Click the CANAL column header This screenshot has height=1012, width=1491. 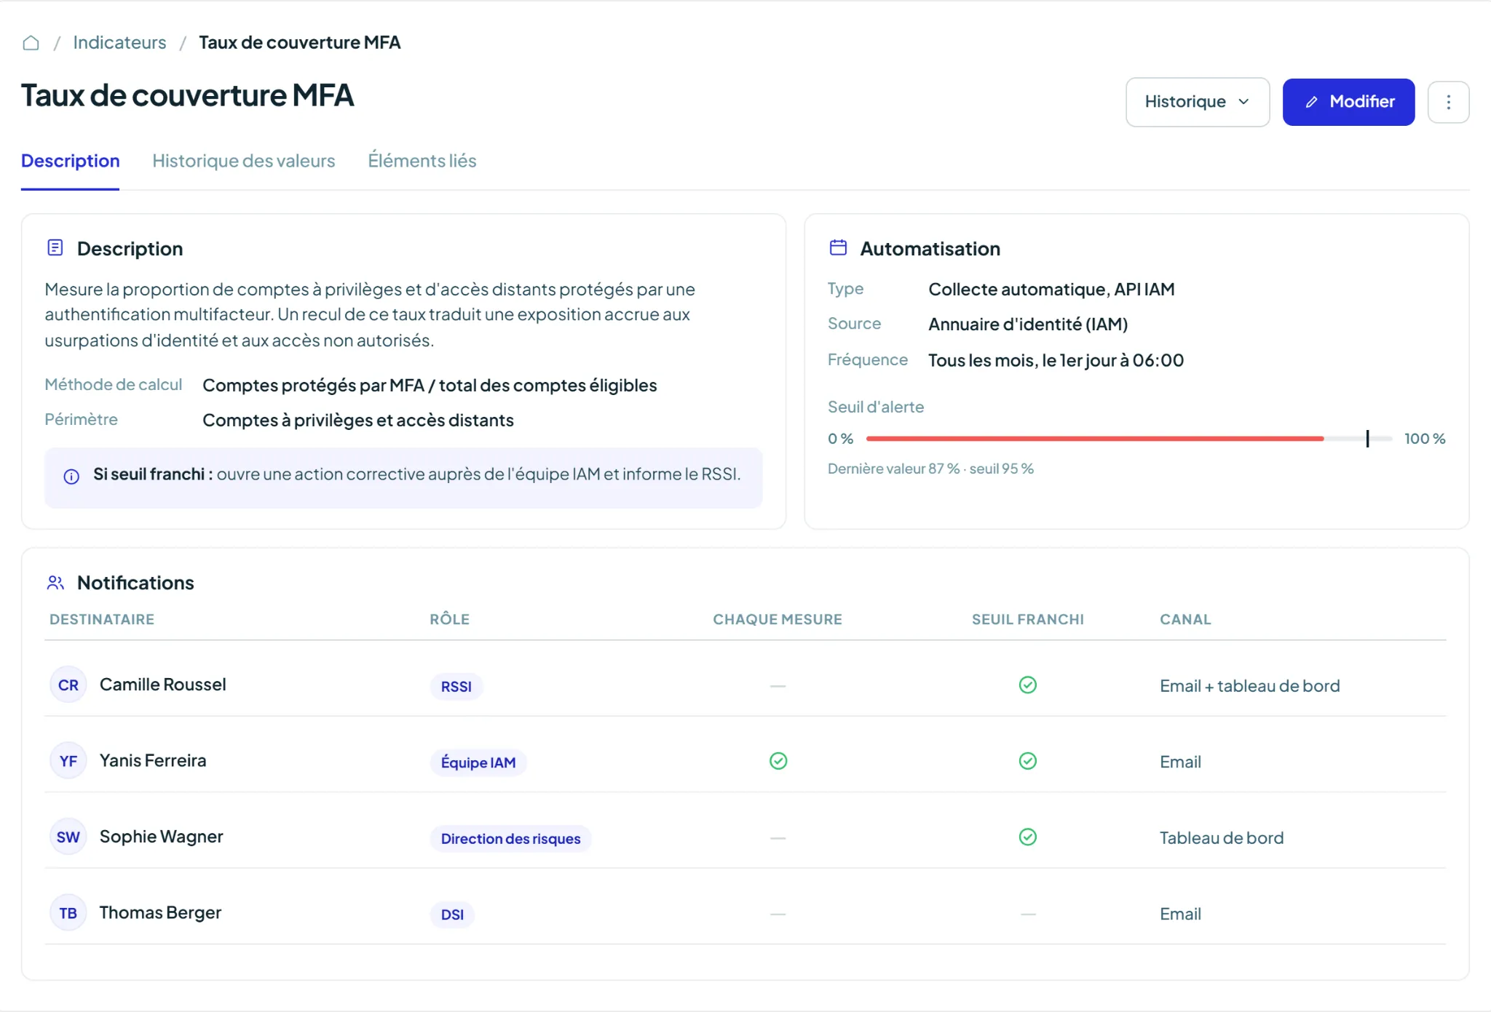coord(1185,619)
